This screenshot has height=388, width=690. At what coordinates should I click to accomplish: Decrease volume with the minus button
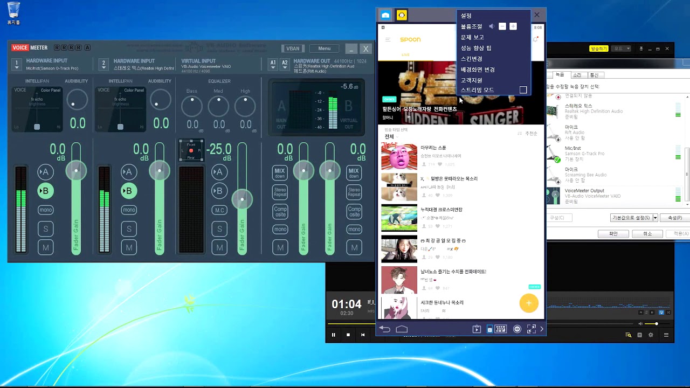(502, 26)
